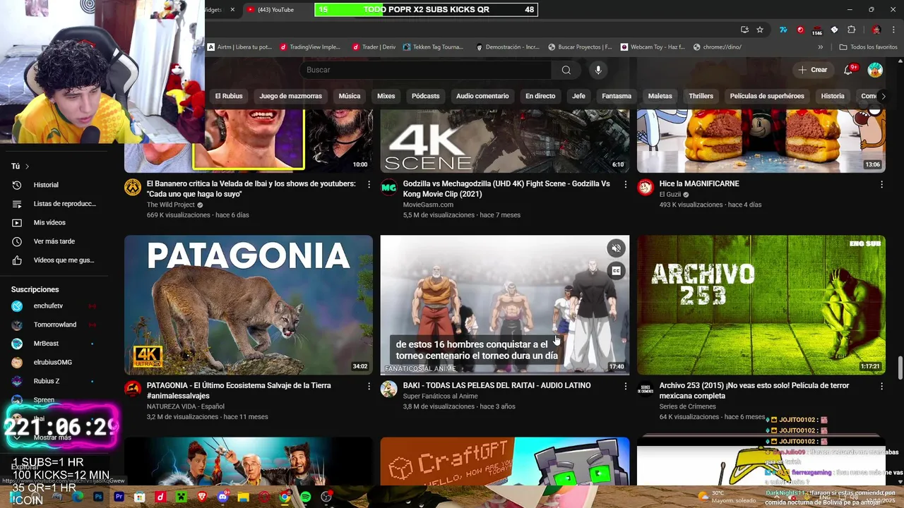
Task: Open the Archivo 253 video thumbnail
Action: click(x=761, y=305)
